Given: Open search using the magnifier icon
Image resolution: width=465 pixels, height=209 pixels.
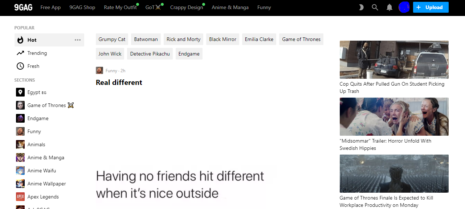Looking at the screenshot, I should tap(375, 7).
